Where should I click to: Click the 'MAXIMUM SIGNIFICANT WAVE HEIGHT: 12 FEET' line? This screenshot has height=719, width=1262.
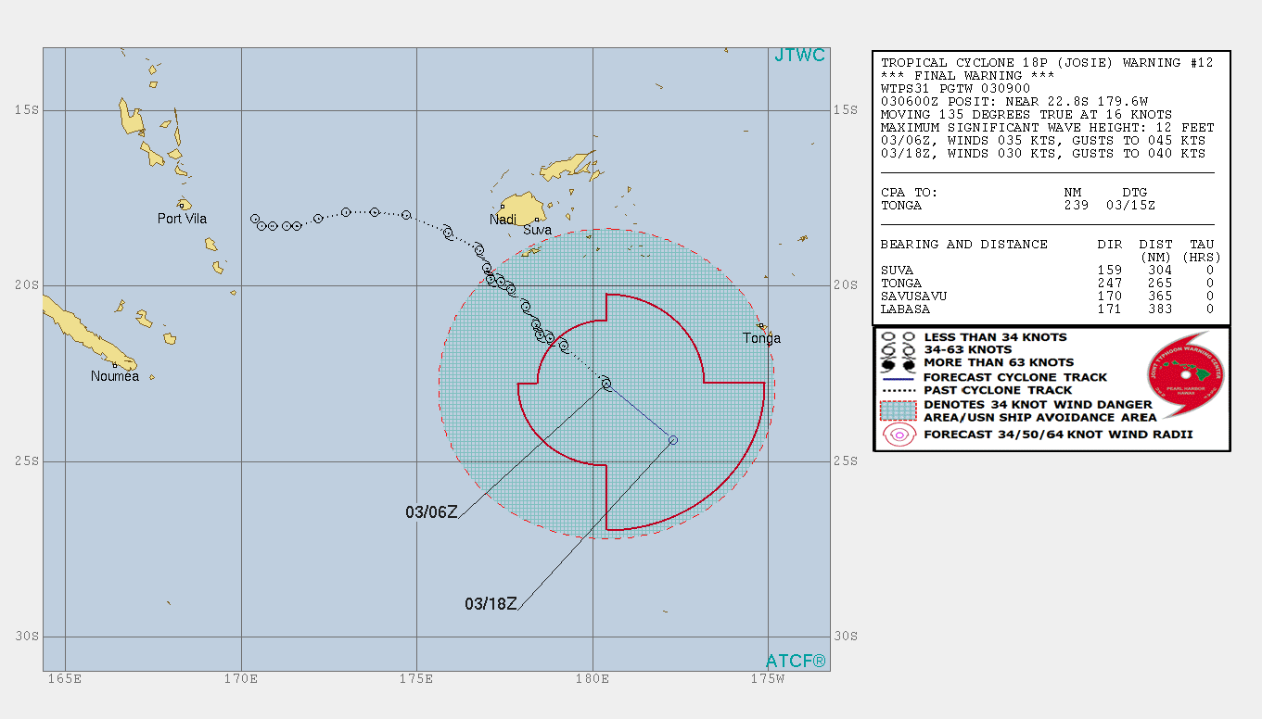point(1047,128)
